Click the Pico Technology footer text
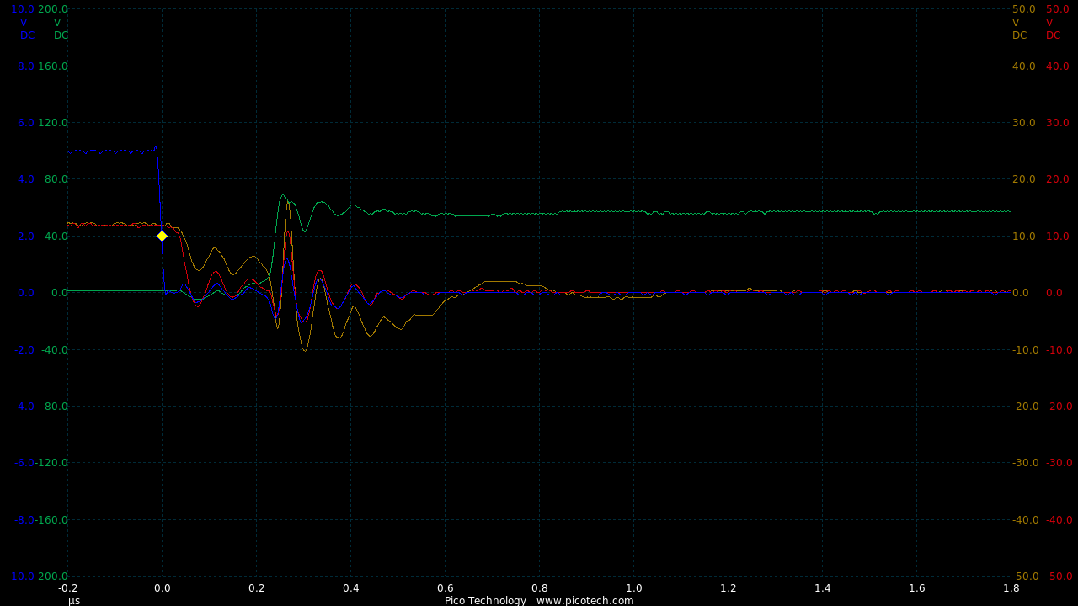The width and height of the screenshot is (1078, 606). point(485,600)
